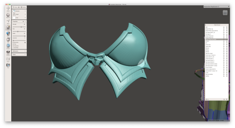Viewport: 235px width, 128px height.
Task: Adjust the Depth slider
Action: tap(19, 36)
